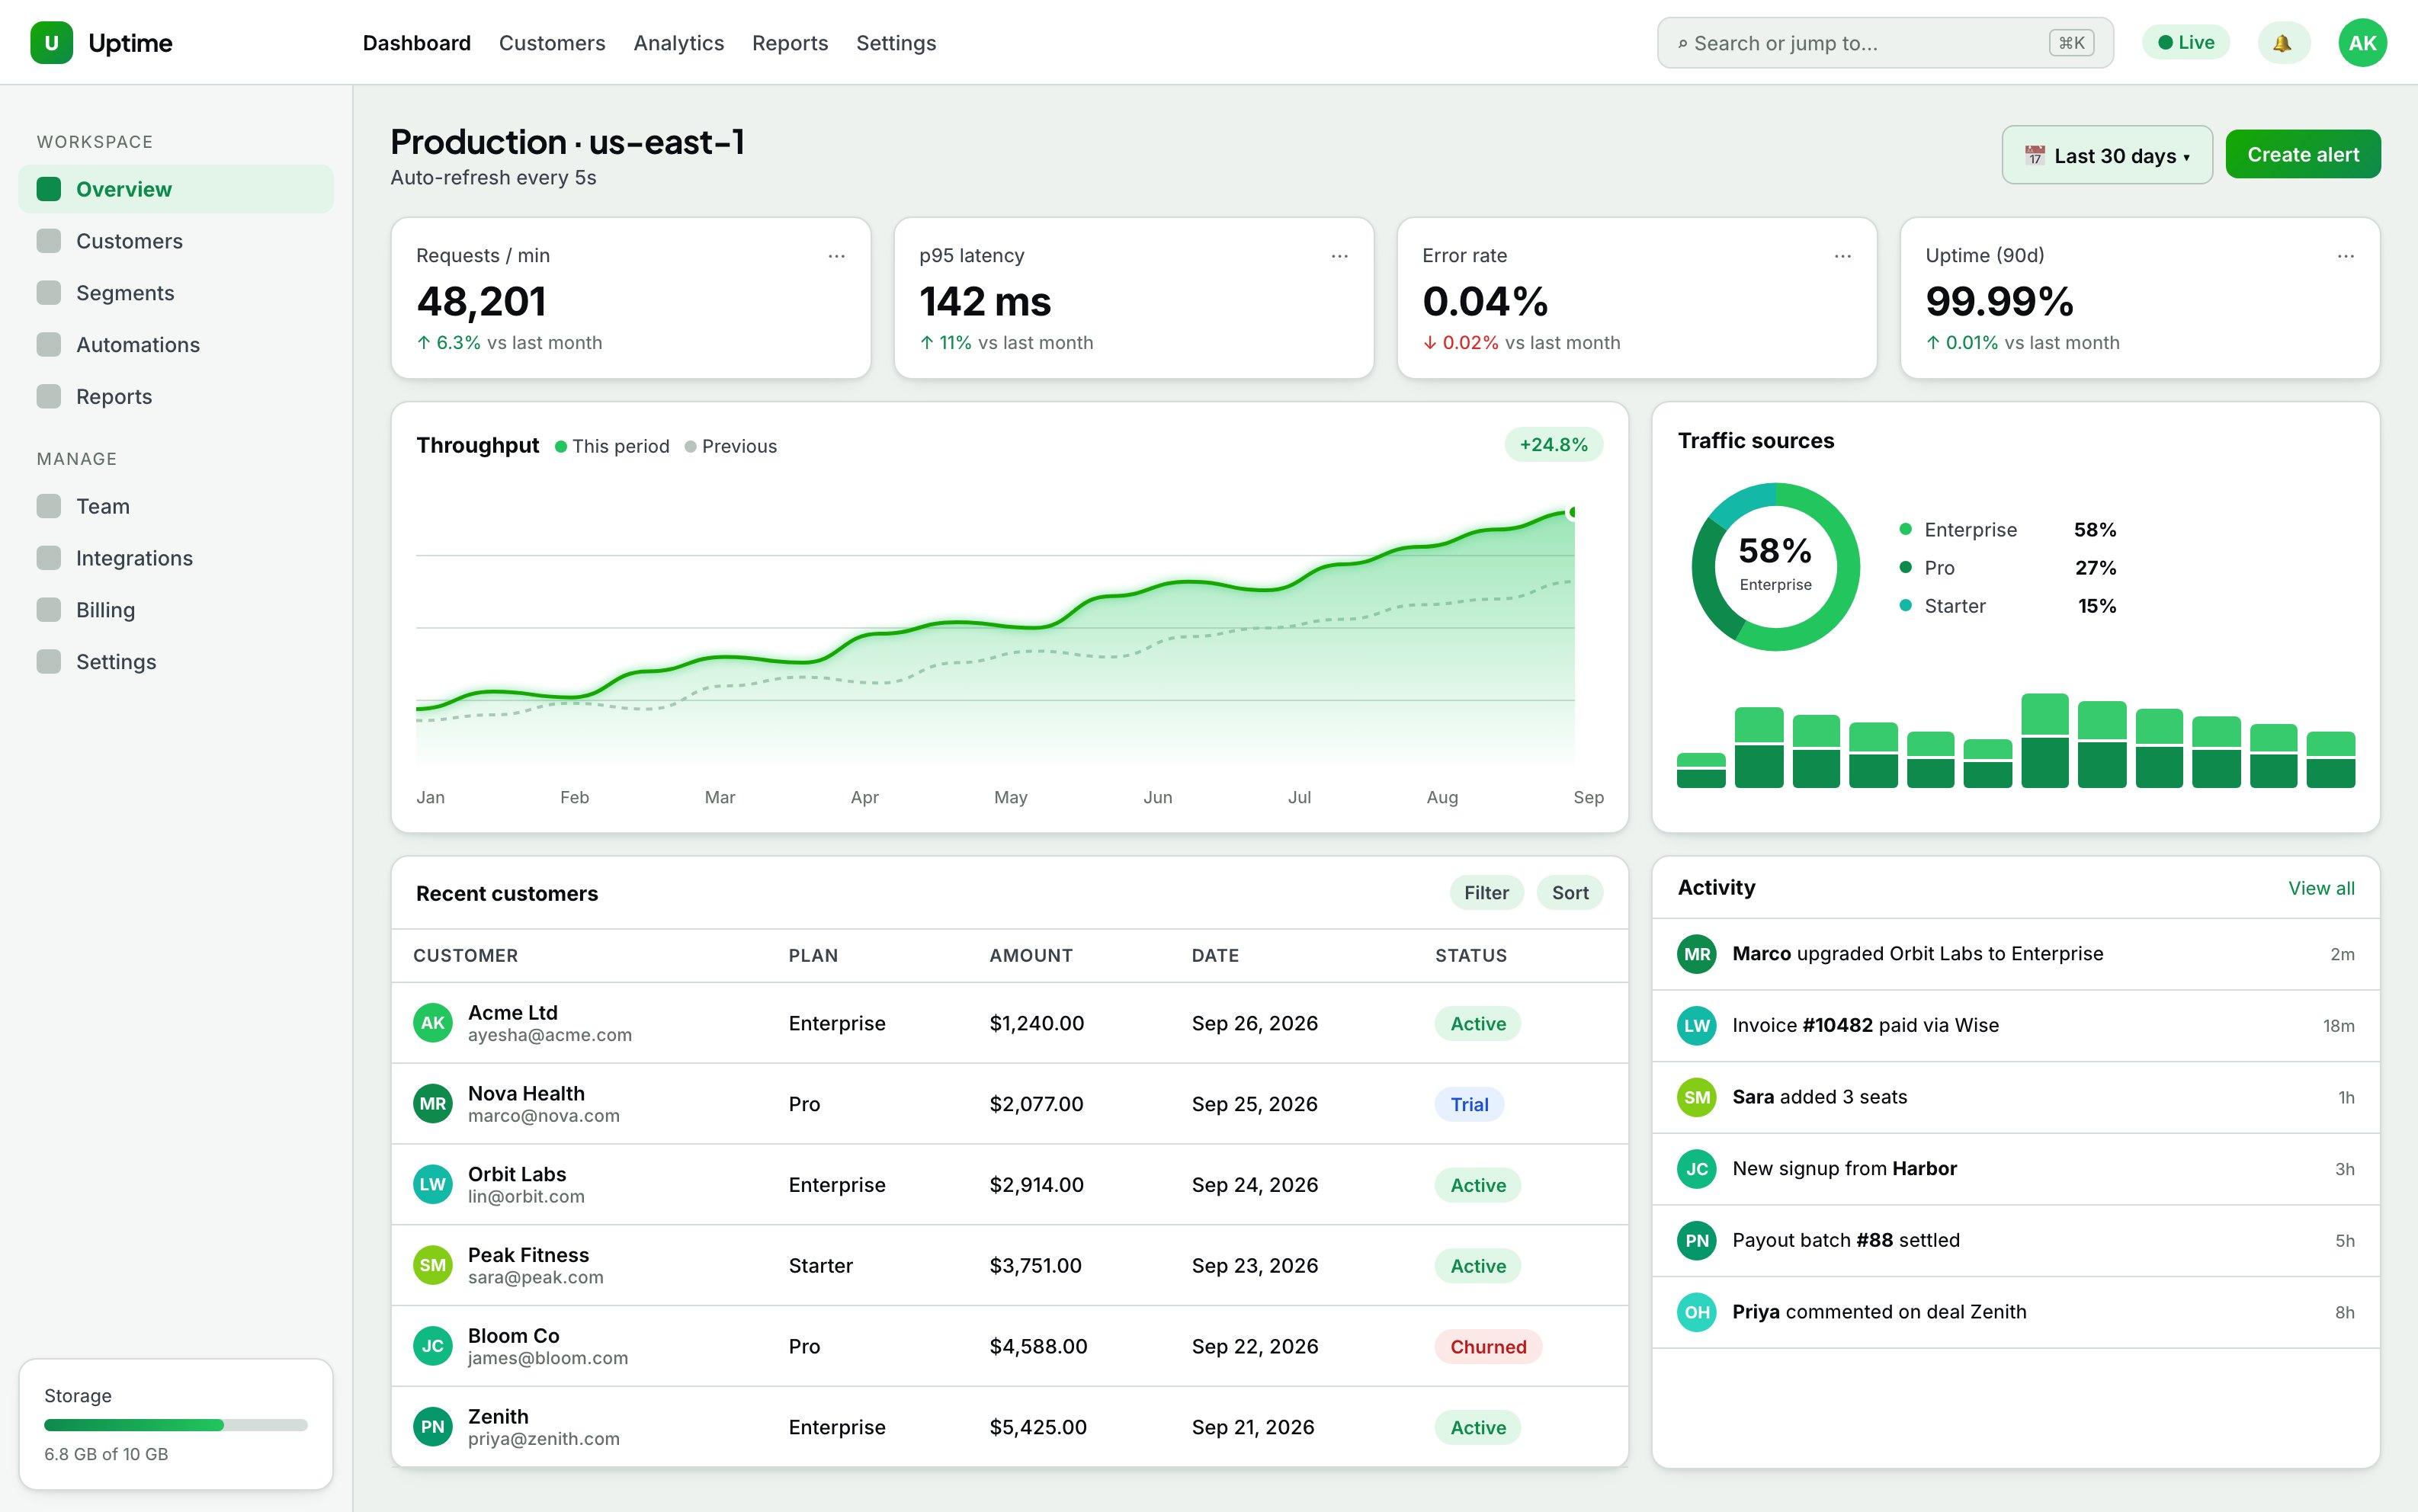Viewport: 2418px width, 1512px height.
Task: Open notifications bell icon
Action: [2283, 43]
